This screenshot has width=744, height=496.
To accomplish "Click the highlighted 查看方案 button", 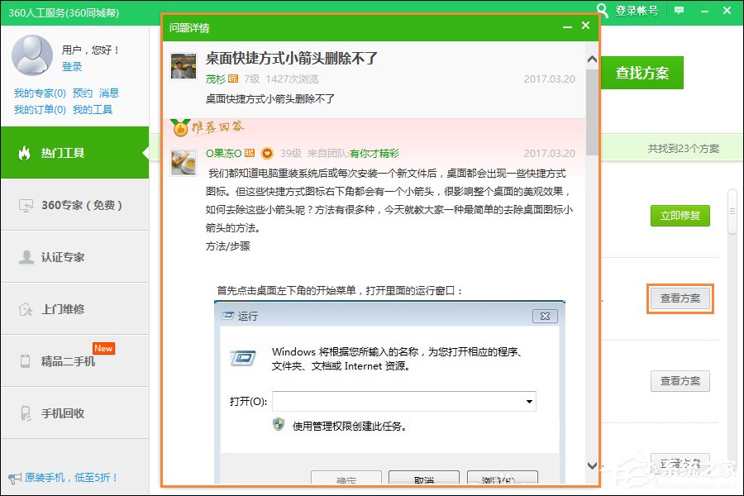I will coord(680,298).
